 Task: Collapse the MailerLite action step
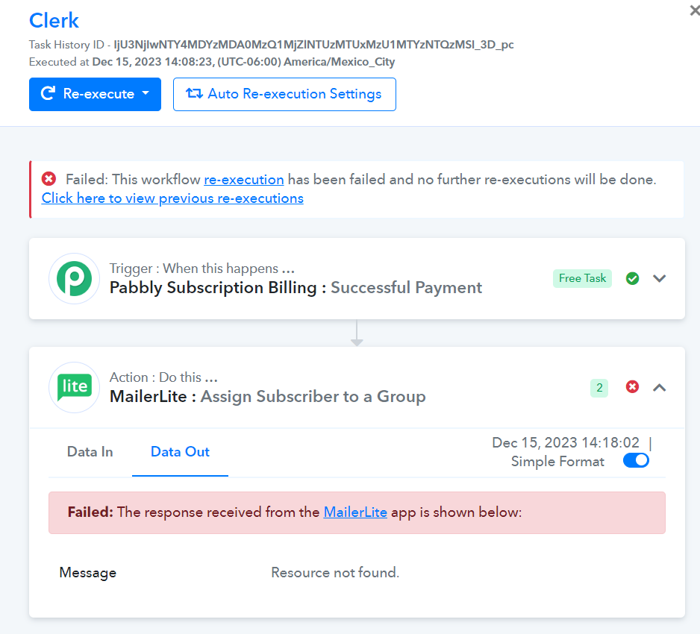coord(660,387)
